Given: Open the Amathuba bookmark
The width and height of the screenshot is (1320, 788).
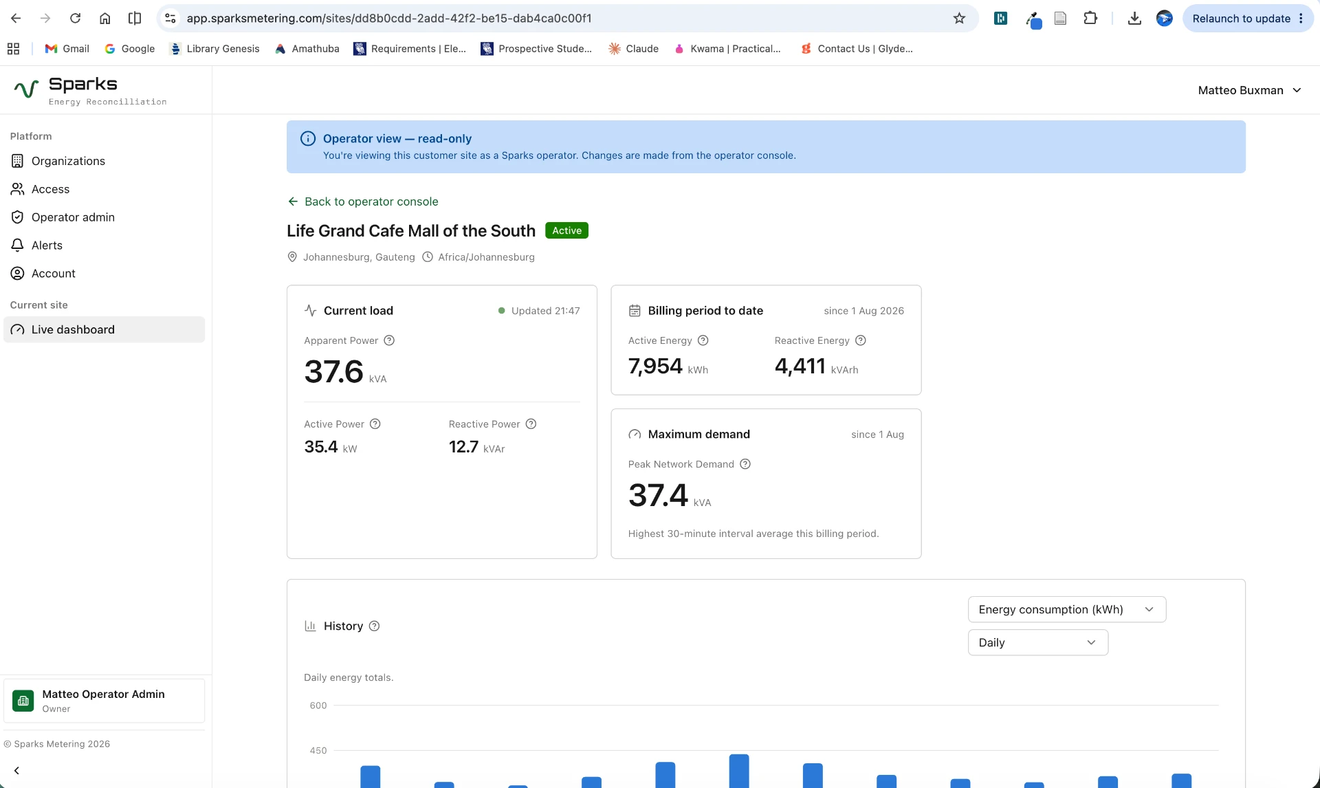Looking at the screenshot, I should tap(307, 49).
